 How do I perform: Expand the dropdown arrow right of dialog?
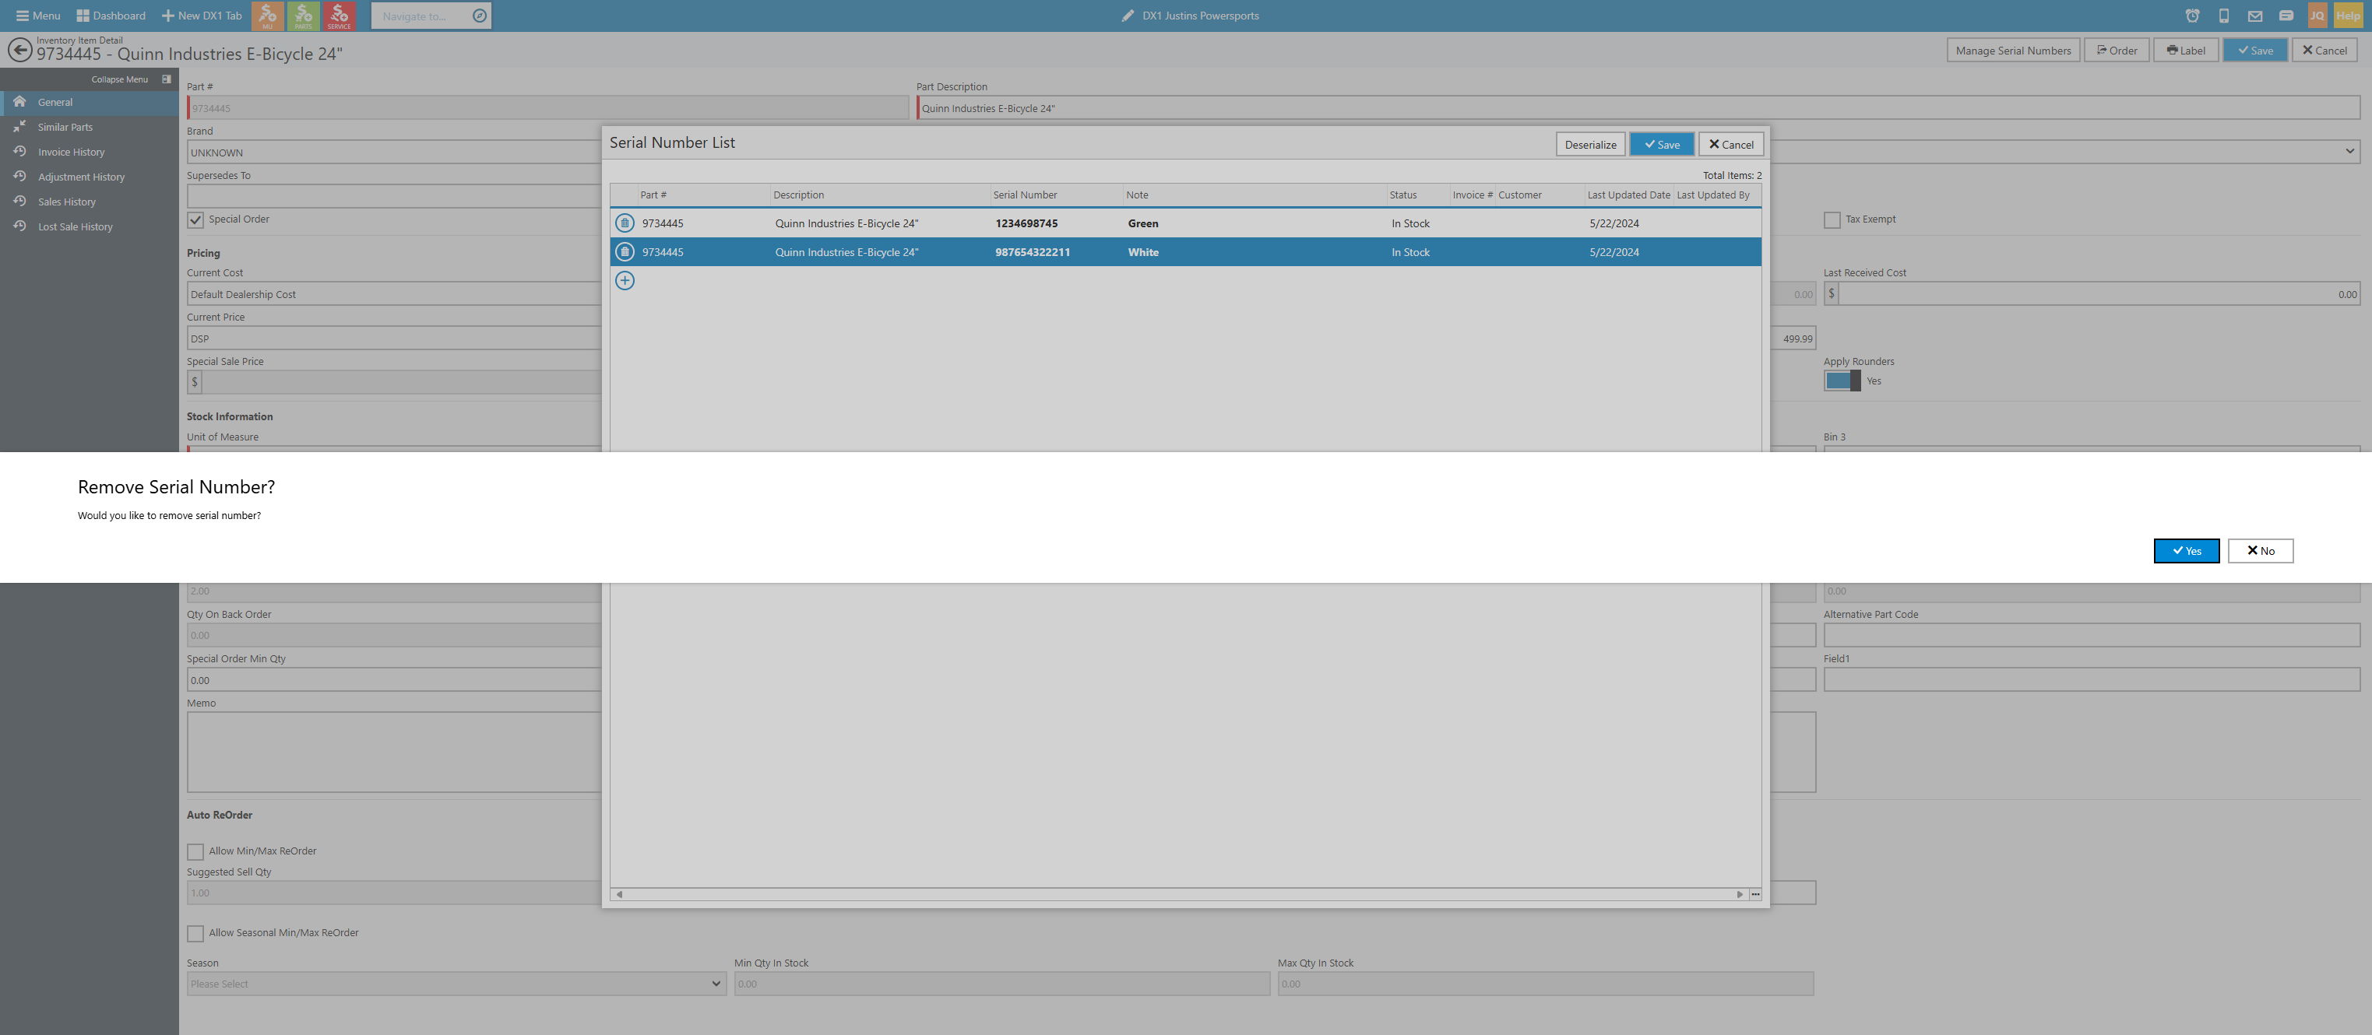tap(2349, 152)
